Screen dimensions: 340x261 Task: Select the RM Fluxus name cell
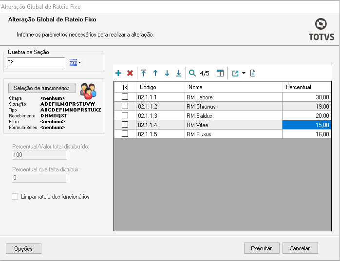[x=233, y=134]
